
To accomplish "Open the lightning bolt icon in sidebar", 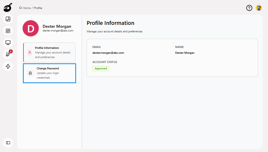I will (x=8, y=66).
